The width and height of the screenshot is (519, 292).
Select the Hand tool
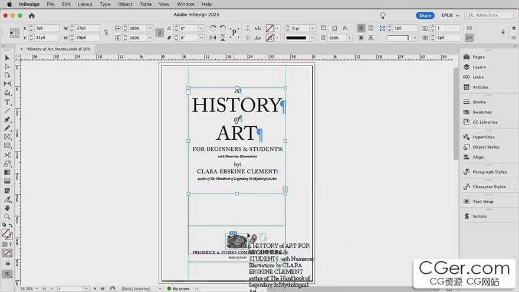tap(7, 208)
